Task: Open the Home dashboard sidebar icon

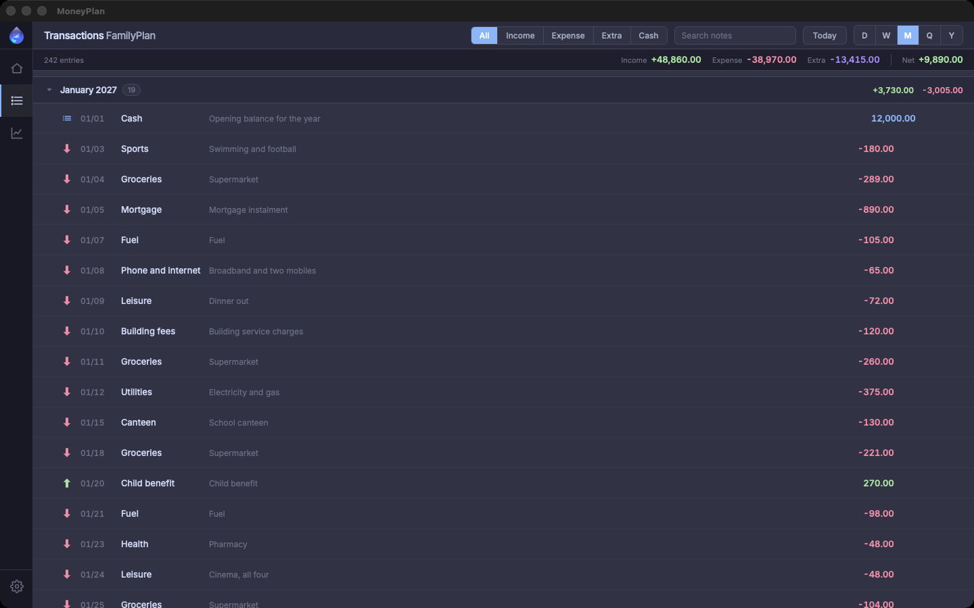Action: [x=16, y=68]
